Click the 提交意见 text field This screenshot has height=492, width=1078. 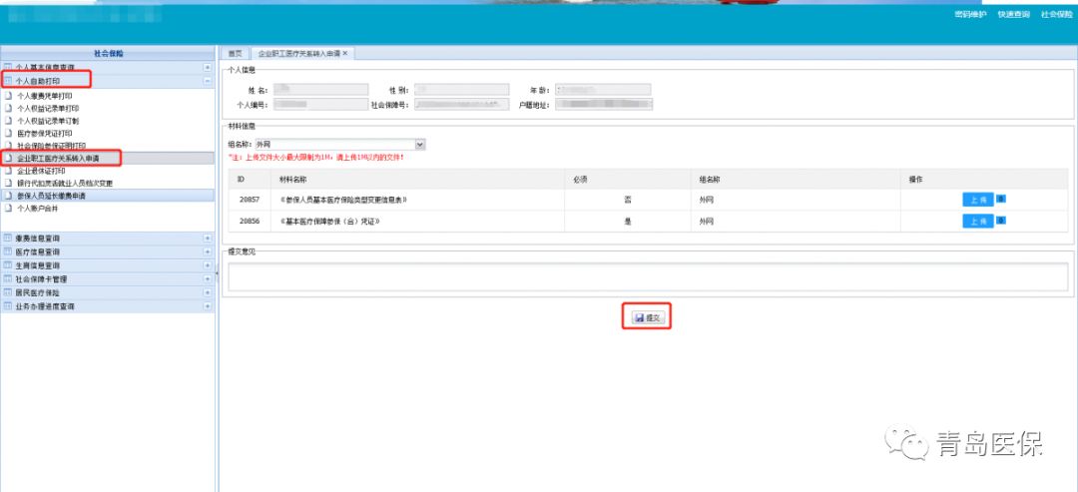click(647, 276)
